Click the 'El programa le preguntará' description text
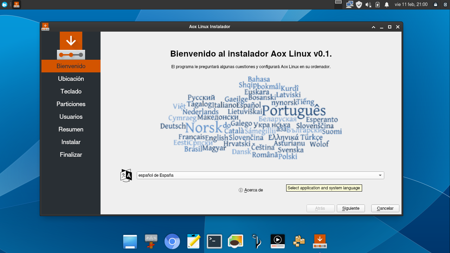This screenshot has height=253, width=450. tap(251, 66)
